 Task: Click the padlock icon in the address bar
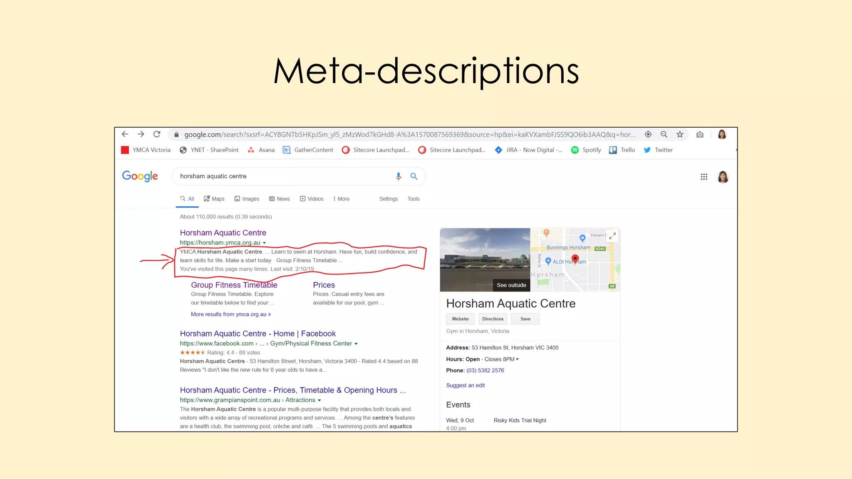click(x=176, y=135)
